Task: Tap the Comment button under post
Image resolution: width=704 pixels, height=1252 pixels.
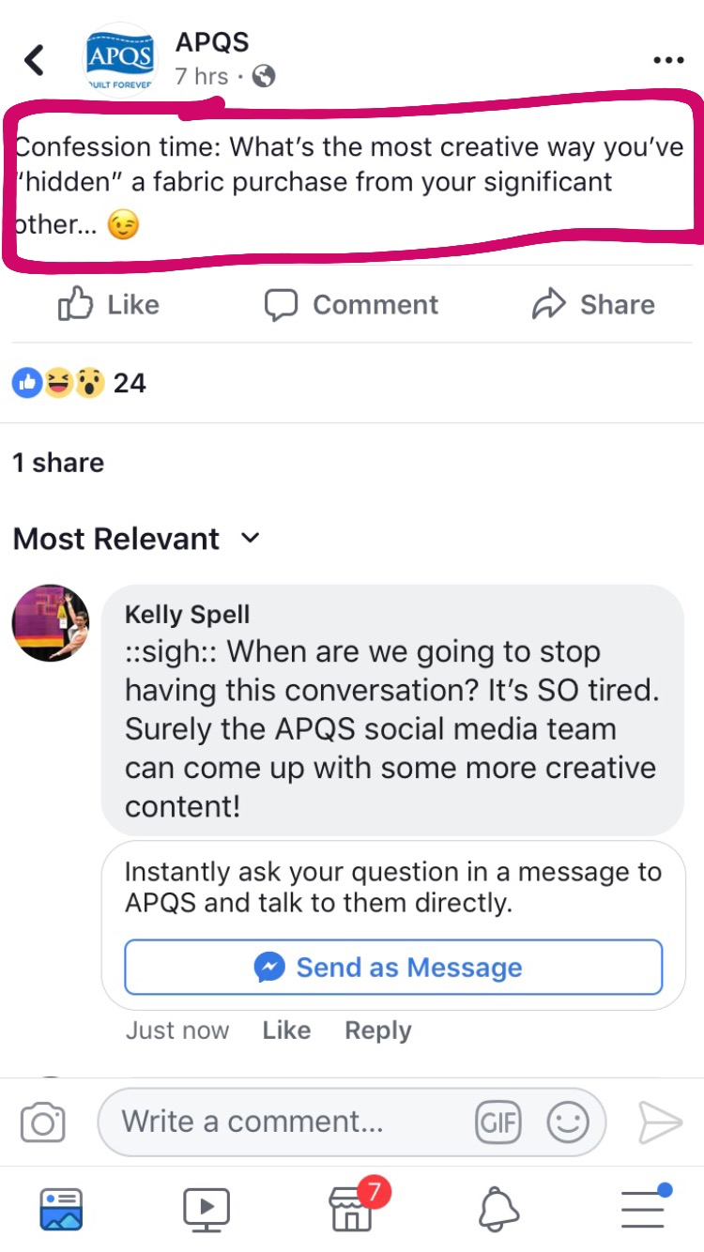Action: click(351, 304)
